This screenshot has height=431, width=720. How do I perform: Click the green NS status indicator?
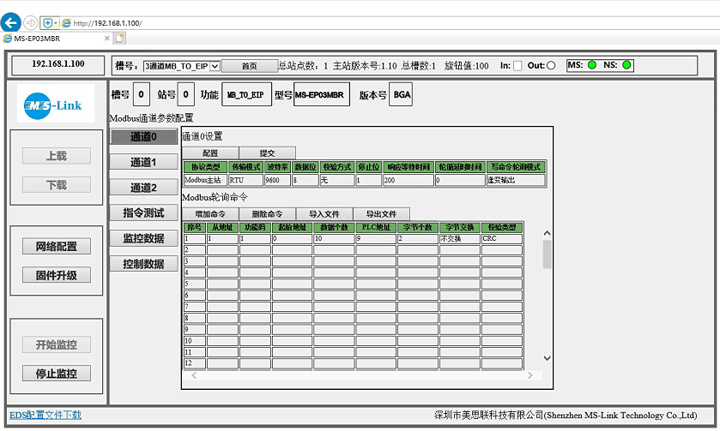pos(627,65)
